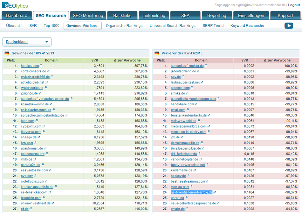Click external link icon for laubsauger-test.net
This screenshot has height=213, width=302.
click(202, 82)
